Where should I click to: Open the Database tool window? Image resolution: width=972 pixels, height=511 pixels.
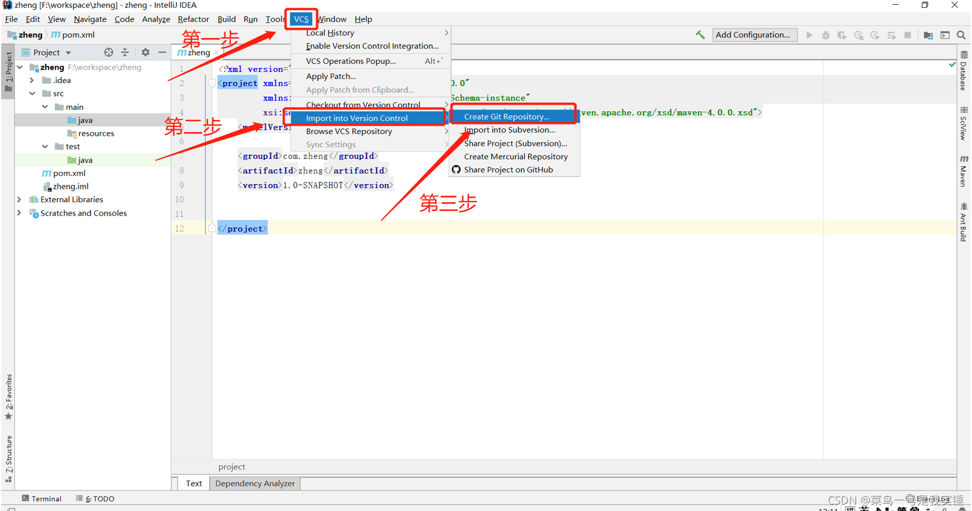tap(964, 71)
